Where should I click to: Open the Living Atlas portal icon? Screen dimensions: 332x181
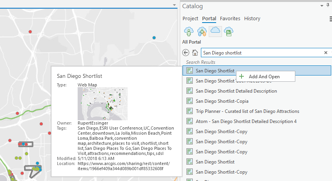pos(229,32)
